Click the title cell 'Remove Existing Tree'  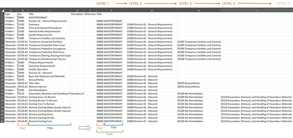point(50,121)
